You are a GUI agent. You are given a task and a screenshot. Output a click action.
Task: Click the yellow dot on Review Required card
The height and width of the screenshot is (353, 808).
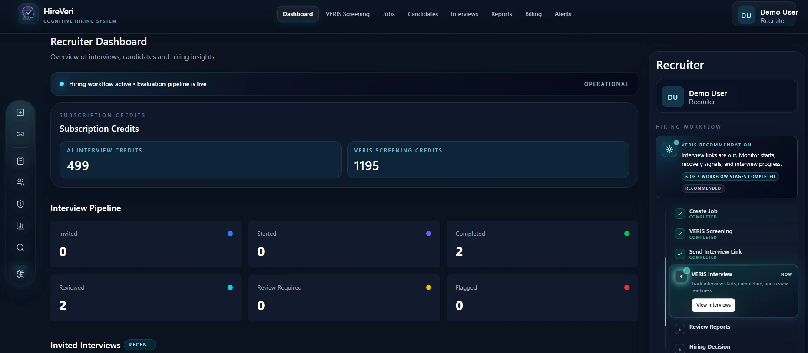tap(429, 287)
